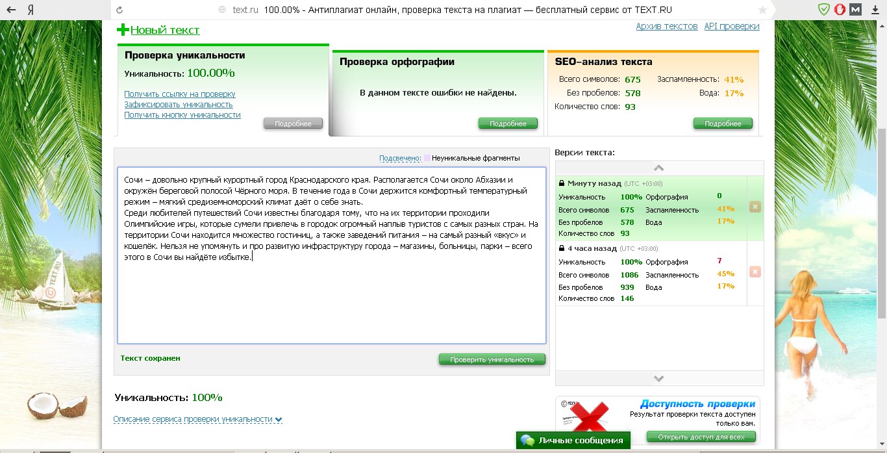The width and height of the screenshot is (887, 453).
Task: Open Личные сообщения chat bar
Action: point(573,440)
